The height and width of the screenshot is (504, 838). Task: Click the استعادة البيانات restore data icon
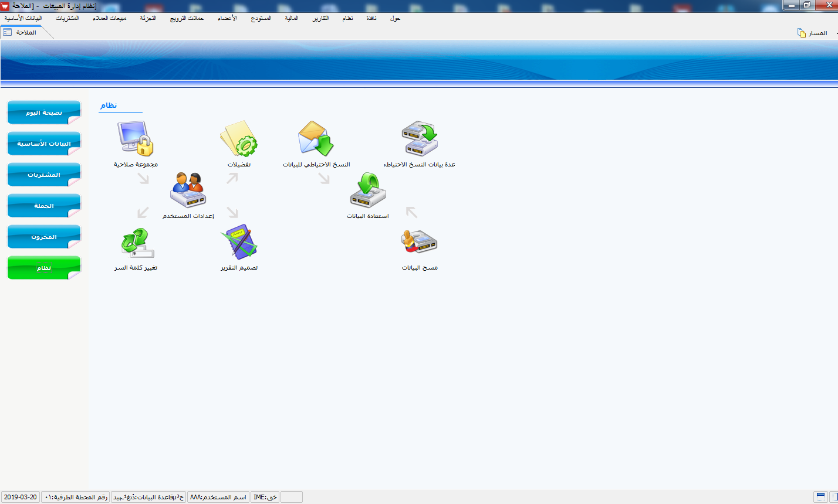click(x=368, y=190)
